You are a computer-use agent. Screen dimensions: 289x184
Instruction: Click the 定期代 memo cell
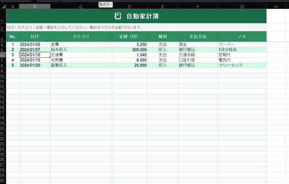(x=242, y=55)
